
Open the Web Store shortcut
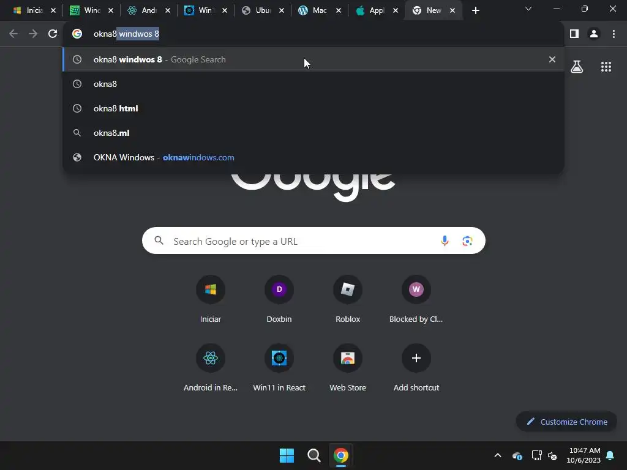tap(348, 368)
